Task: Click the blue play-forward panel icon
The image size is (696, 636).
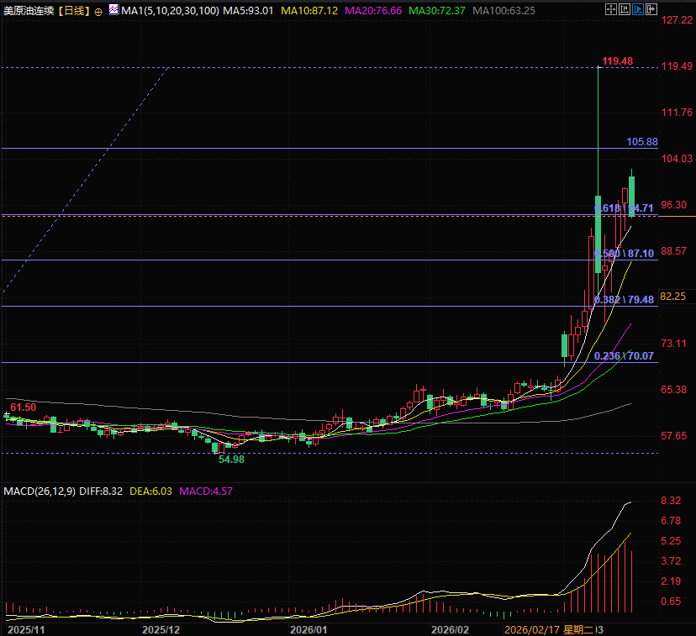Action: pos(637,9)
